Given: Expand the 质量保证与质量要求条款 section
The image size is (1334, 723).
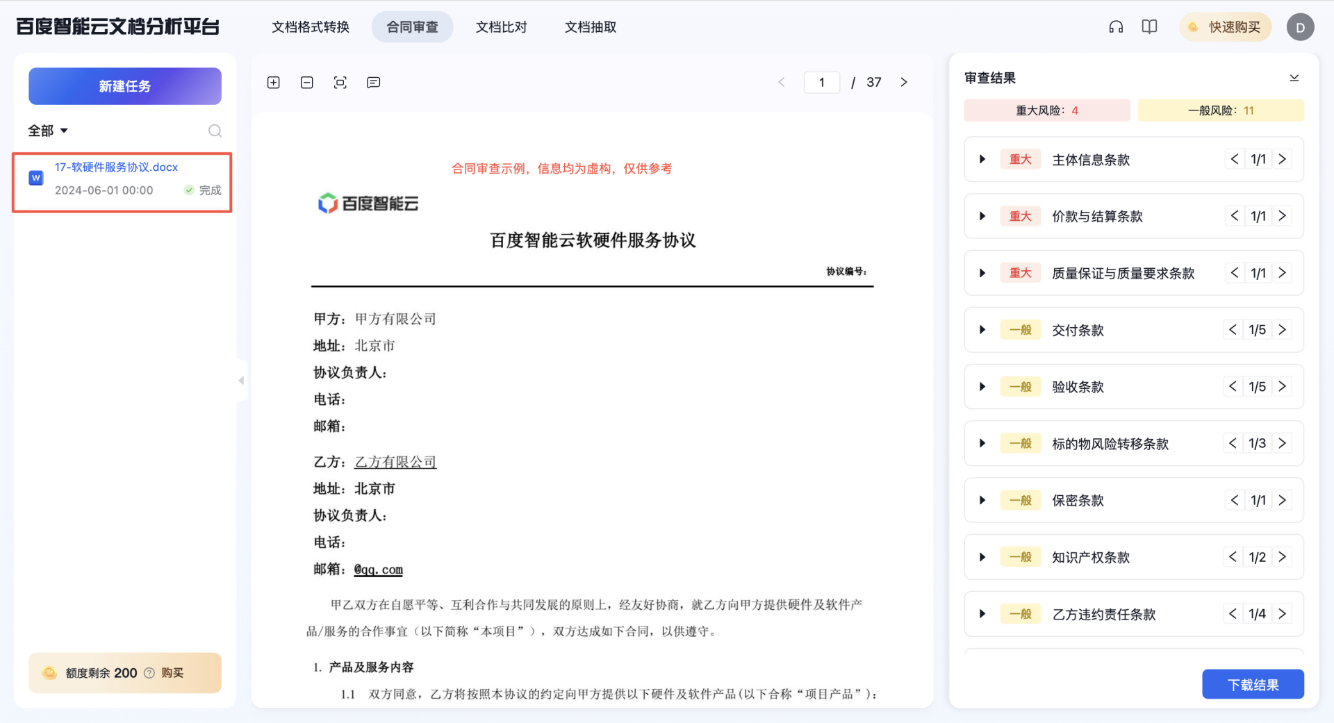Looking at the screenshot, I should [982, 273].
